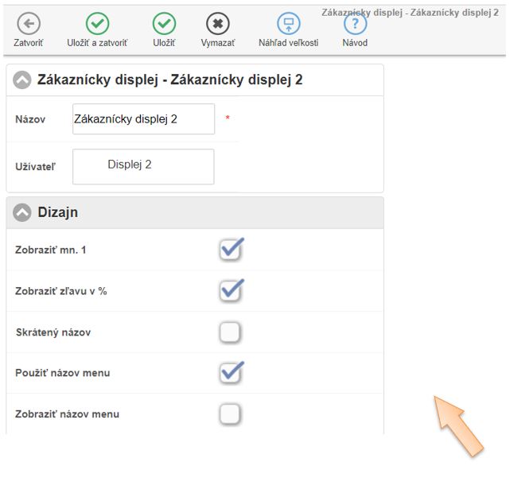Viewport: 529px width, 489px height.
Task: Click the Zatvoriť back arrow icon
Action: (x=29, y=24)
